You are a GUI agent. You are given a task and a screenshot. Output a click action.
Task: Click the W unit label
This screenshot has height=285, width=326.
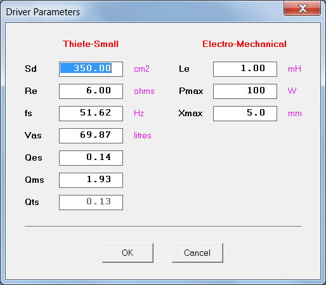click(x=292, y=91)
